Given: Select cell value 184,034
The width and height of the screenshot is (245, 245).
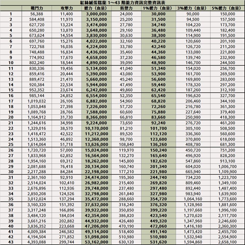Looking at the screenshot, I should coord(66,216).
